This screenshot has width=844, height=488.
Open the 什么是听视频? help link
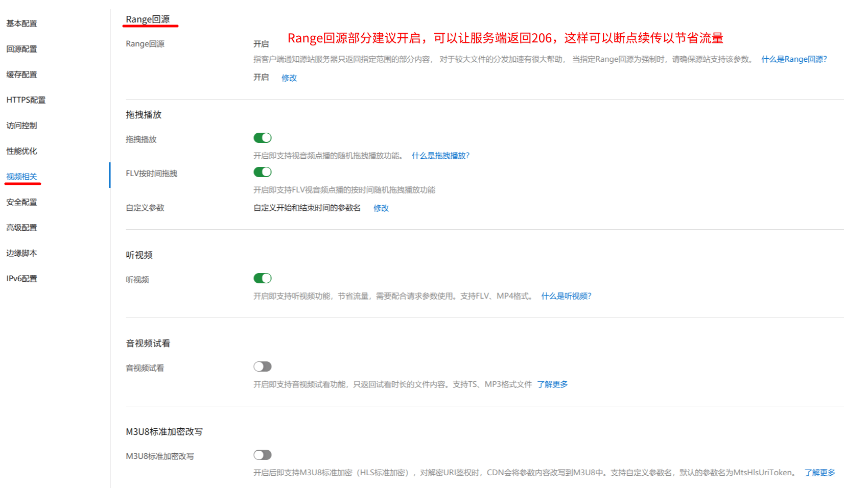566,296
